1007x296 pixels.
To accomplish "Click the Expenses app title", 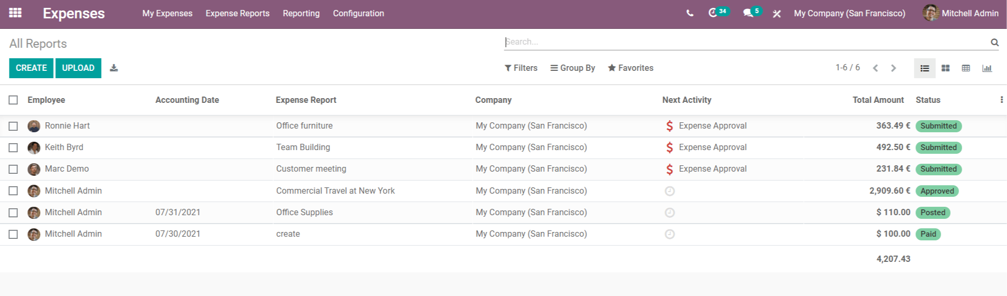I will click(74, 13).
